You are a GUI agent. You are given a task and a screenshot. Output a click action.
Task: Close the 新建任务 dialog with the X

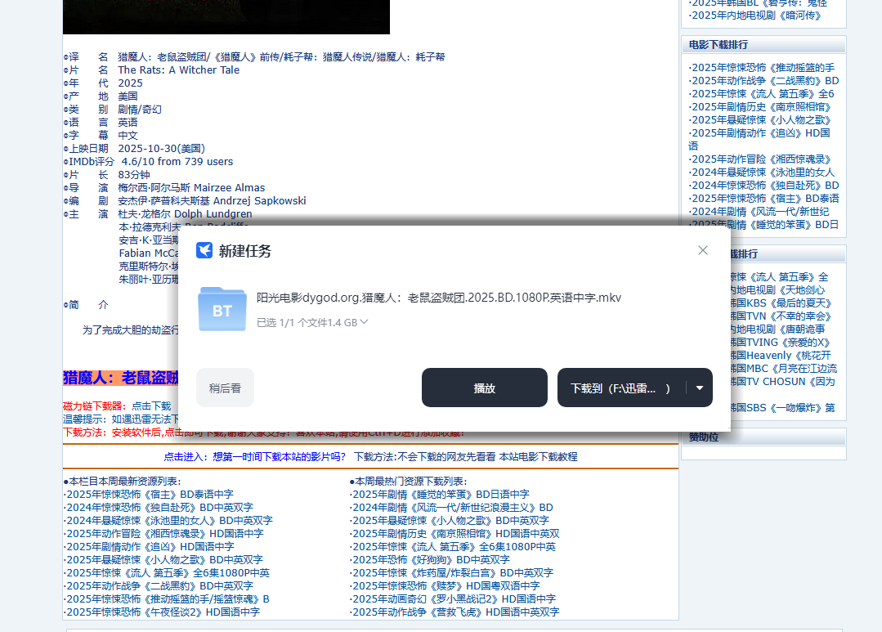[x=702, y=250]
